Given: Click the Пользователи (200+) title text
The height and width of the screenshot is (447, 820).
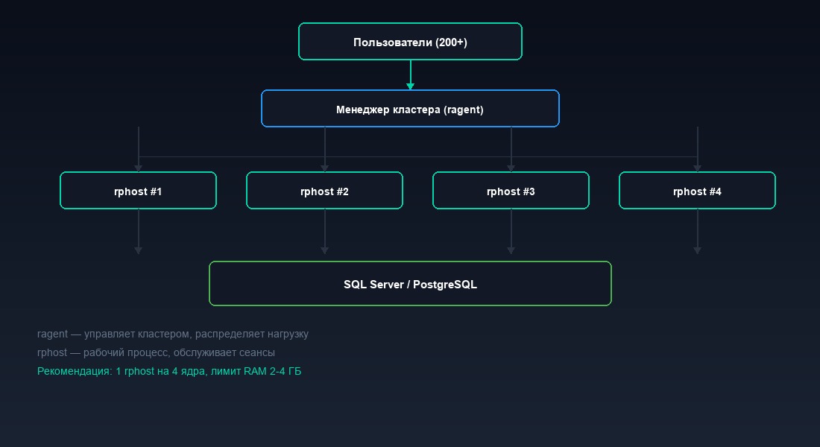Looking at the screenshot, I should click(410, 42).
